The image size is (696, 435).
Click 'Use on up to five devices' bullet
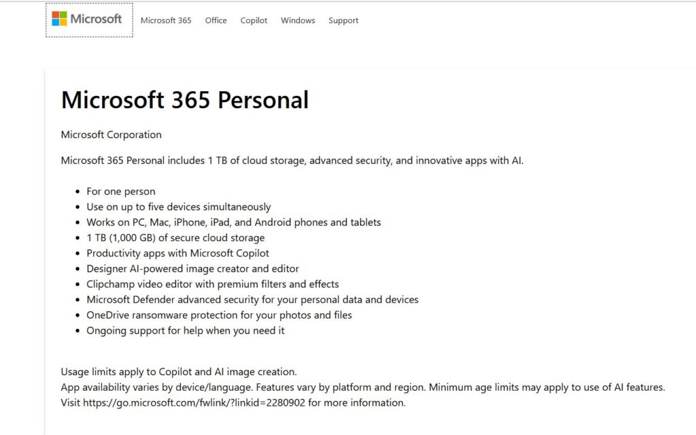(179, 207)
